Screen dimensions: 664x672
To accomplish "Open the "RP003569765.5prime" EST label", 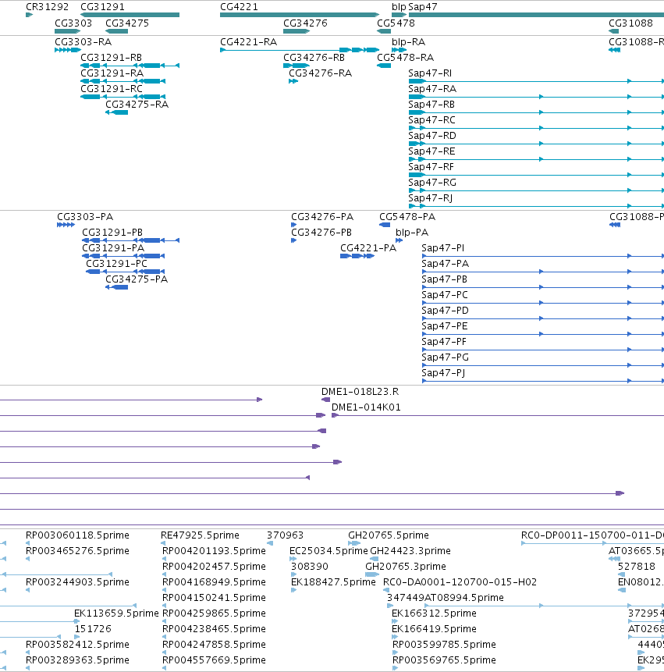I will 444,660.
